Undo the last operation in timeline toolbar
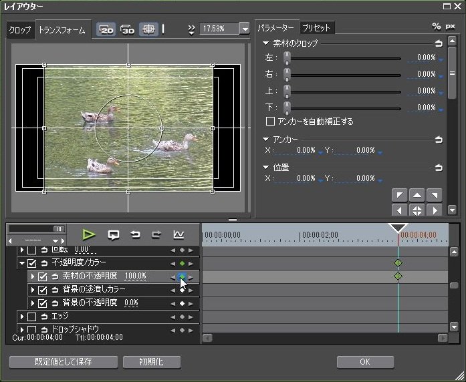466x382 pixels. [135, 235]
